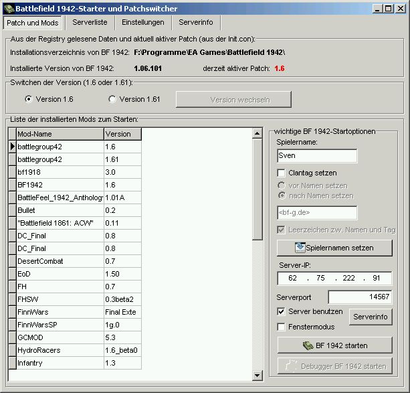This screenshot has height=393, width=410.
Task: Click the row header box beside EoD
Action: click(x=12, y=274)
